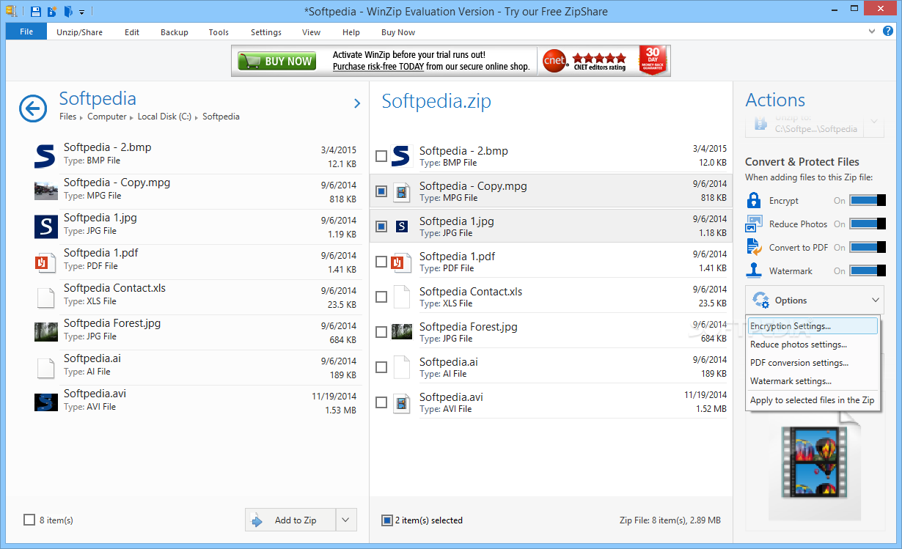Viewport: 902px width, 549px height.
Task: Click the Encrypt padlock icon
Action: click(754, 200)
